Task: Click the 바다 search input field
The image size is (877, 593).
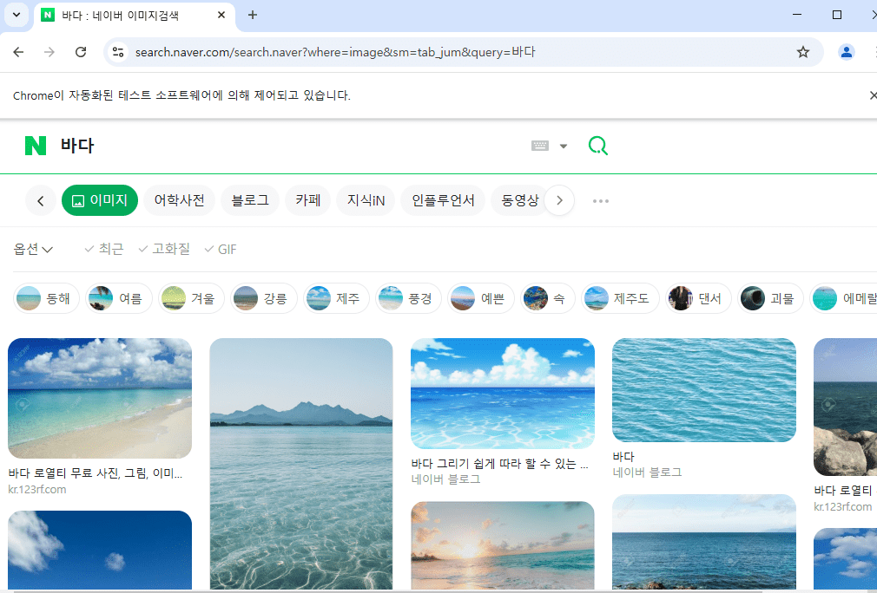Action: click(x=291, y=146)
